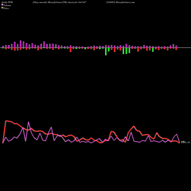Click the Volume legend color swatch
Screen dimensions: 191x191
tap(2, 5)
